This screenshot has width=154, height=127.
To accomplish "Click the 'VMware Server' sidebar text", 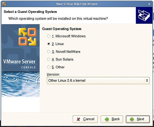I will [19, 62].
